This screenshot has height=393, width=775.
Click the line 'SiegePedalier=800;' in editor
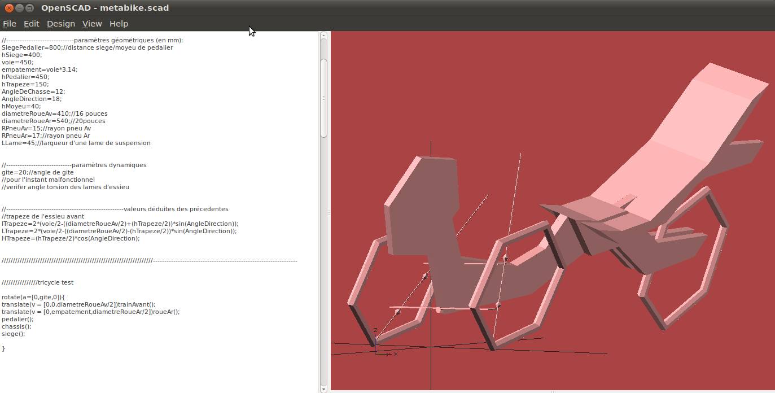(87, 47)
